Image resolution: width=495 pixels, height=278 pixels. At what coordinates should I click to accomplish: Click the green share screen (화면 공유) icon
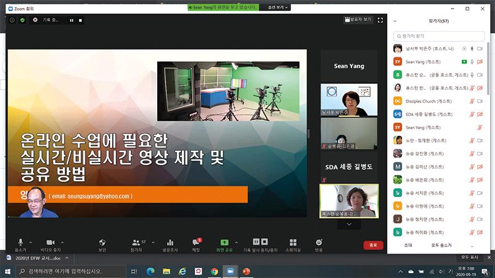[x=224, y=243]
